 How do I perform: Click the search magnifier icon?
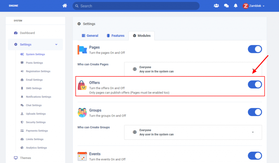click(x=77, y=6)
